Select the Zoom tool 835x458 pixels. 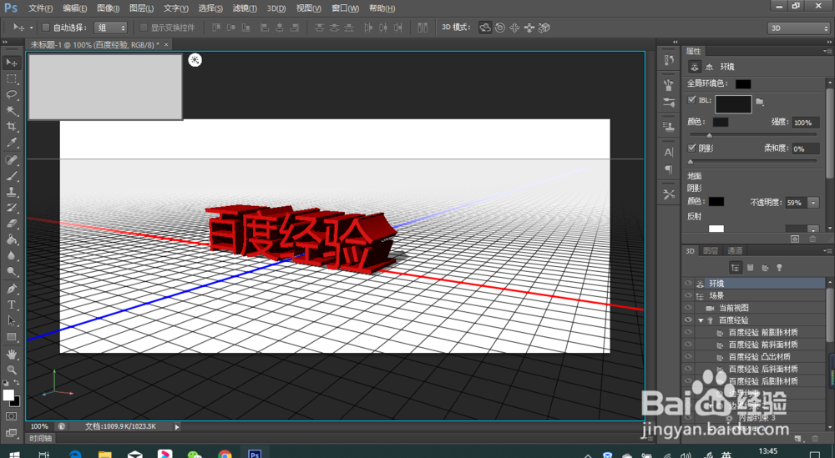click(12, 370)
